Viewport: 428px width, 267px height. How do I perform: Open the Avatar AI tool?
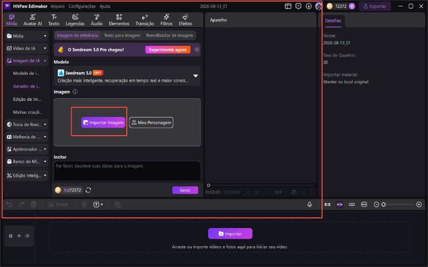[33, 20]
